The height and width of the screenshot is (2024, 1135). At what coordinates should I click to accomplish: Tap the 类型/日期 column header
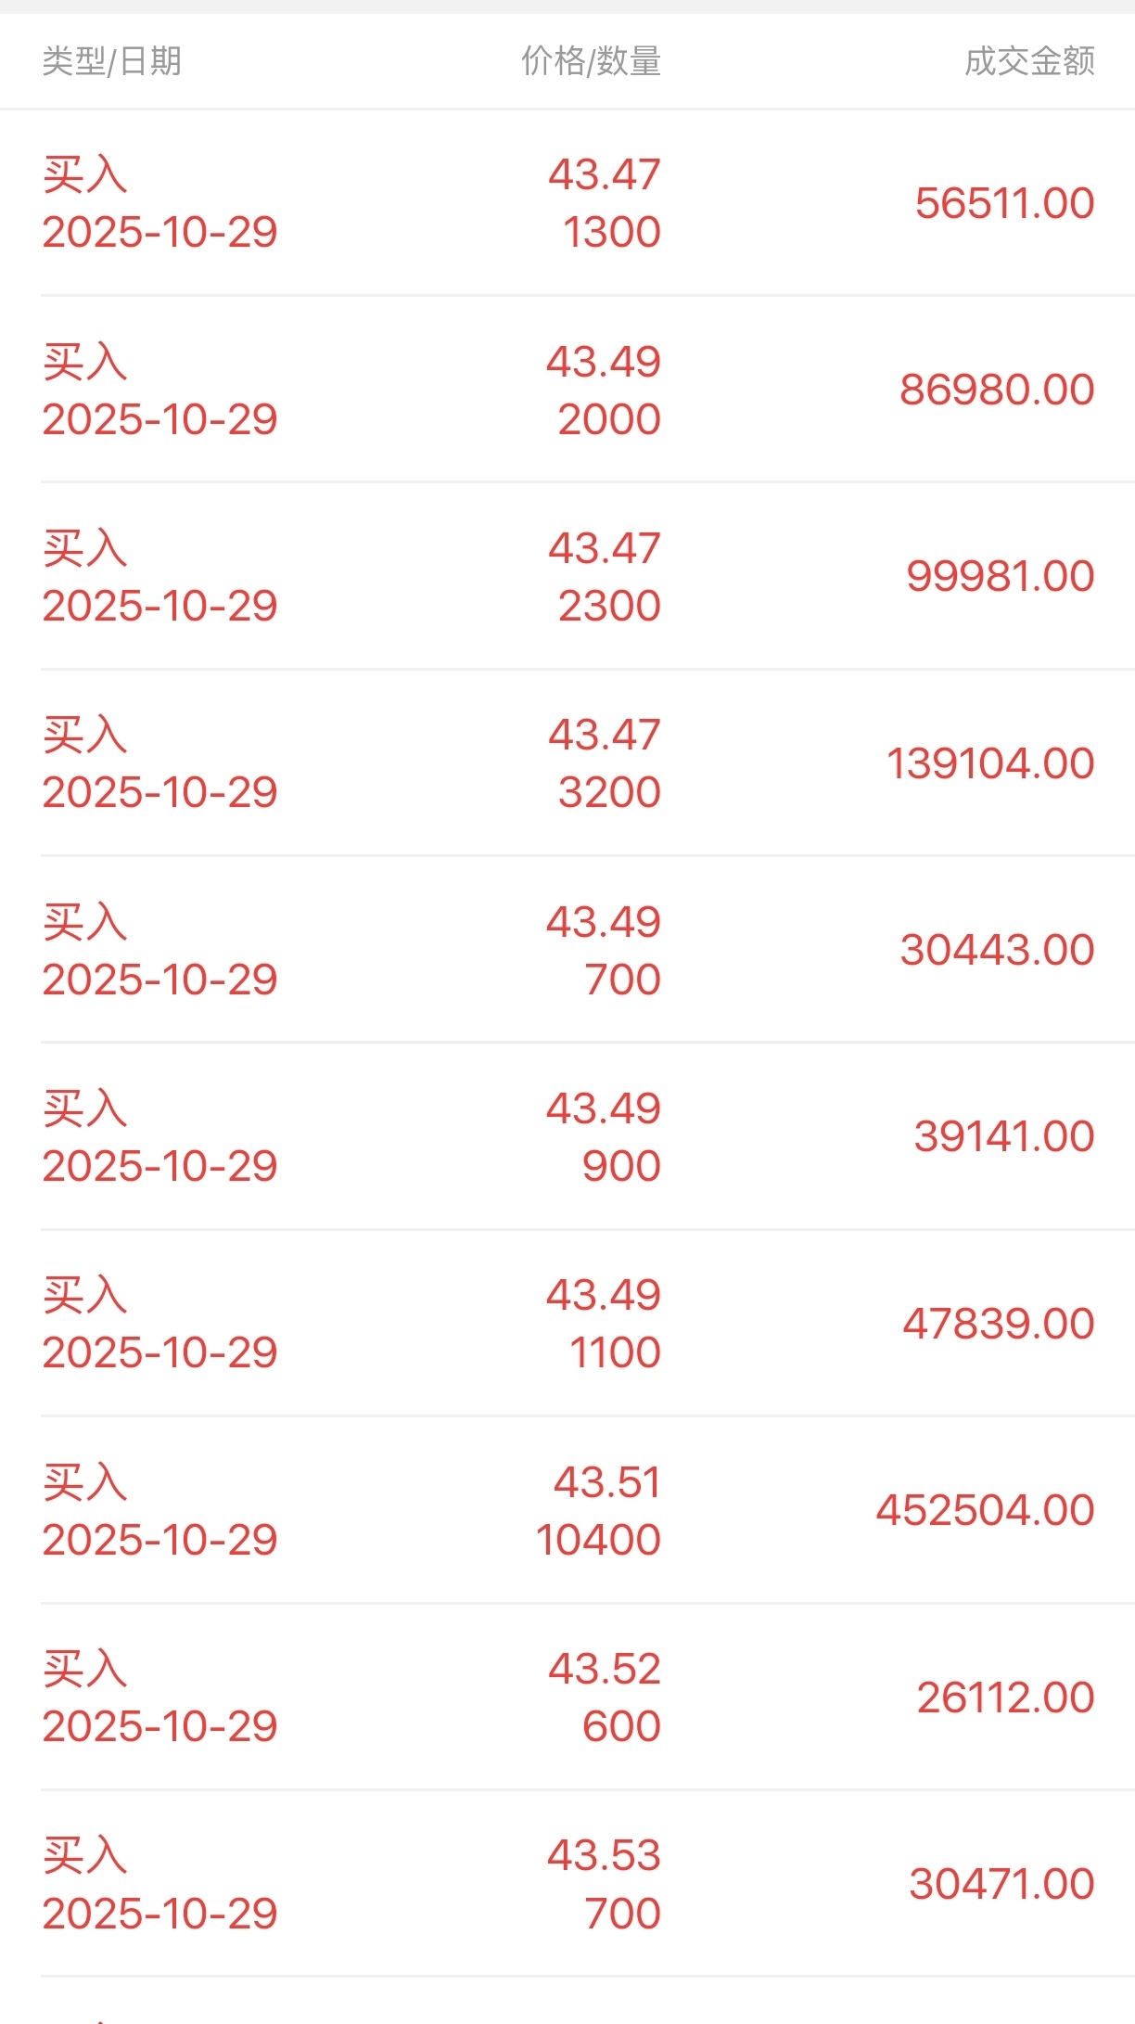point(111,61)
